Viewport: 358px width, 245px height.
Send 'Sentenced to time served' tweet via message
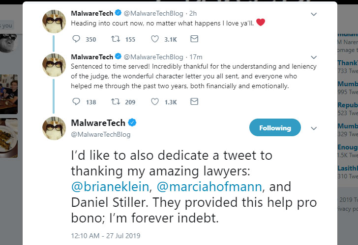(194, 101)
